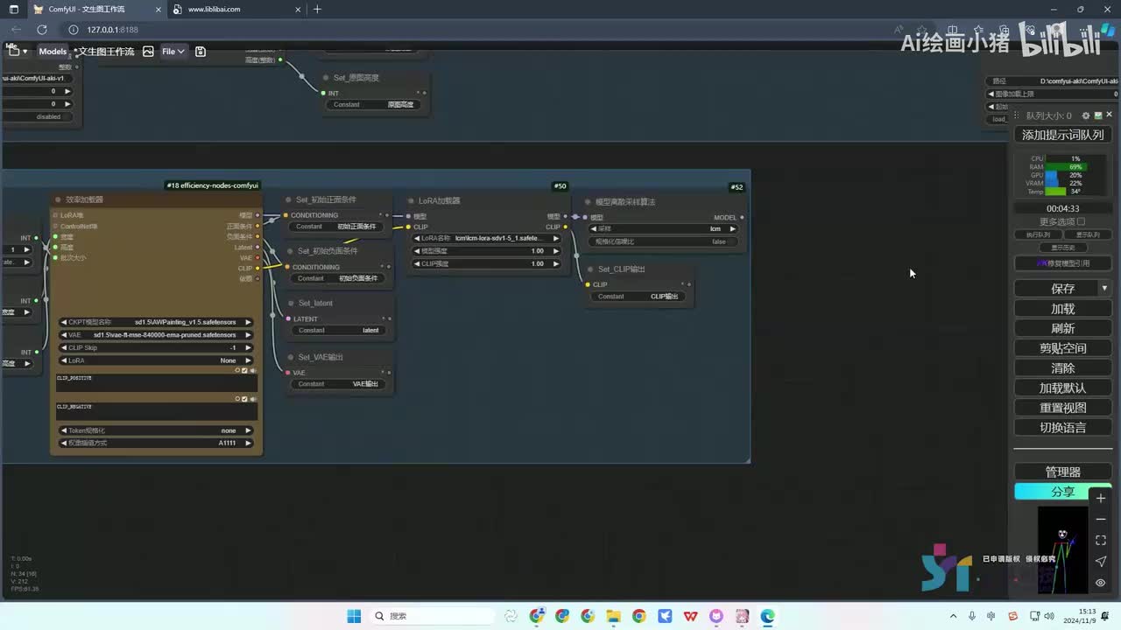The image size is (1121, 630).
Task: Collapse the Set_CLIP输出 node via its dot
Action: click(590, 269)
